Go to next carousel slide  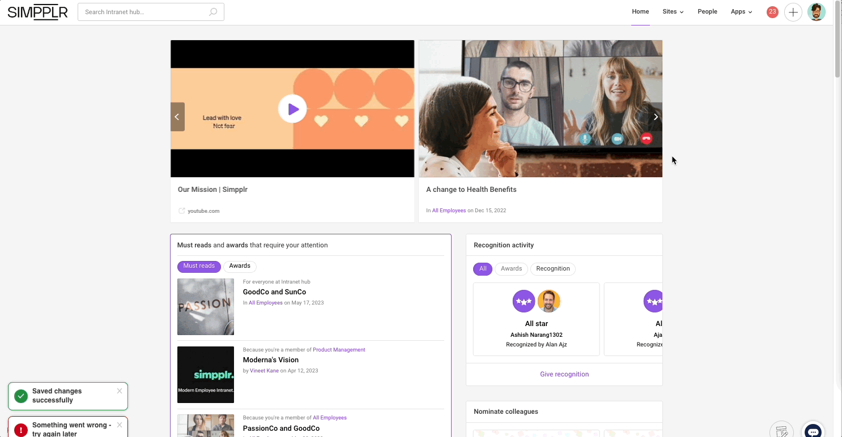coord(656,117)
